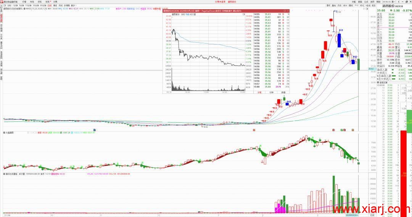412x217 pixels.
Task: Open the 交易 menu
Action: click(55, 2)
